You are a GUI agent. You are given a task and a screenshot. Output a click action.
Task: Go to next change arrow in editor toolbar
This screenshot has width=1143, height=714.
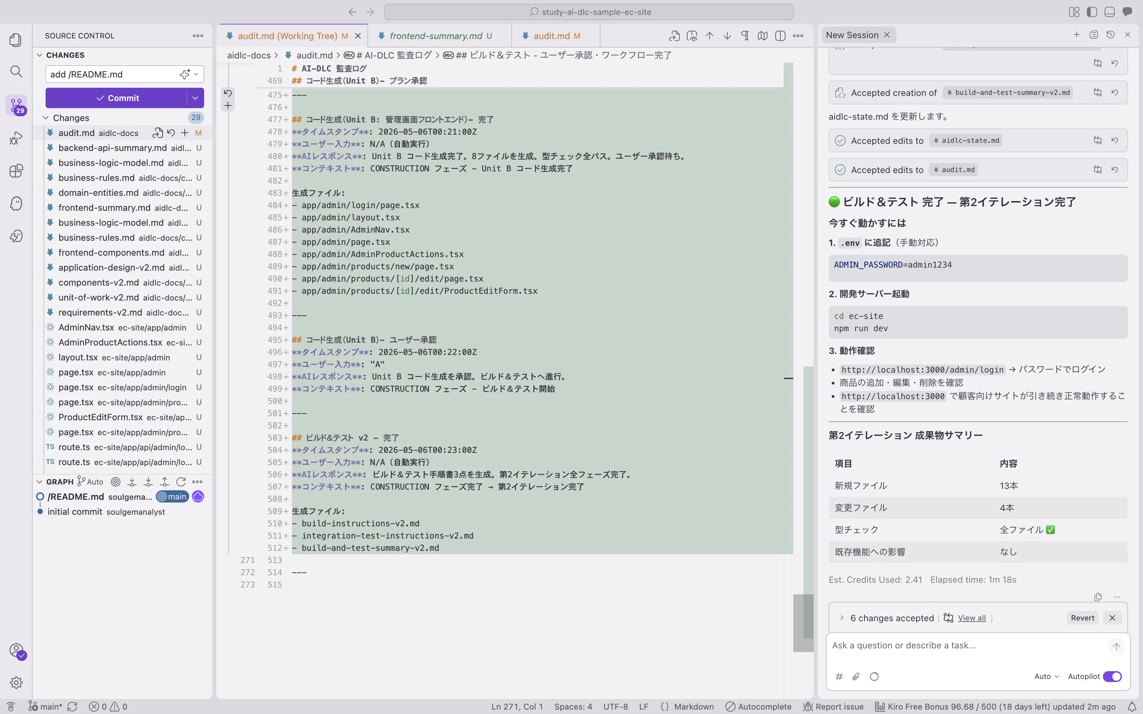tap(727, 36)
